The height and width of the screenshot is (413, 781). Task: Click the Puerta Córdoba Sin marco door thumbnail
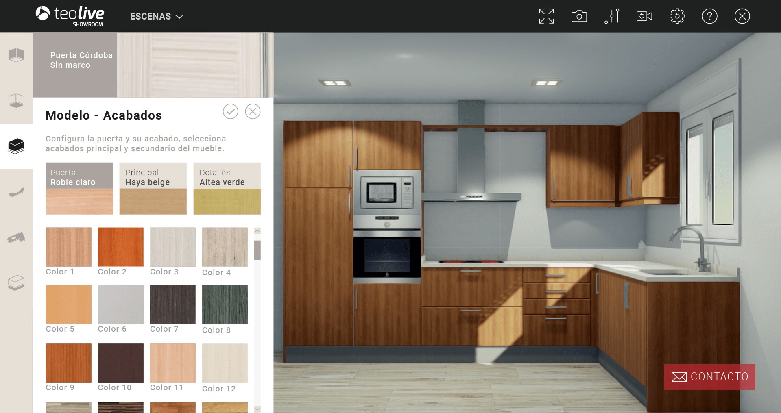[153, 65]
